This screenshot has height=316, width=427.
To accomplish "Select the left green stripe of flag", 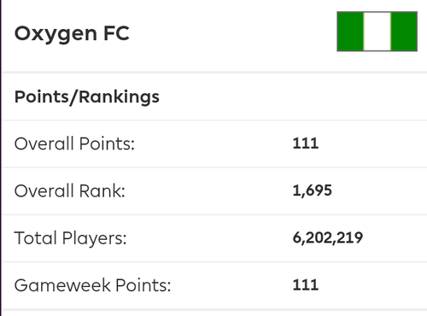I will coord(350,32).
